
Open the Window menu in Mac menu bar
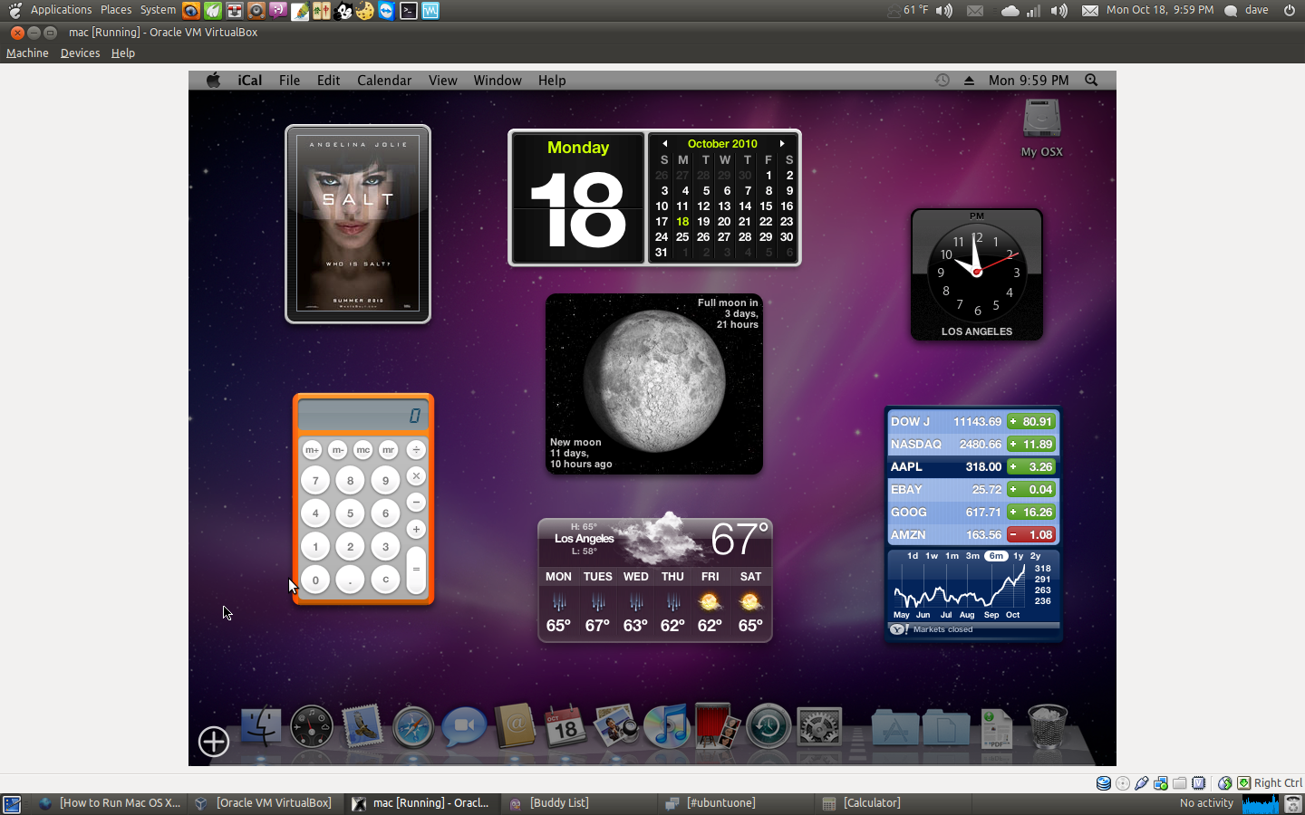(x=498, y=80)
